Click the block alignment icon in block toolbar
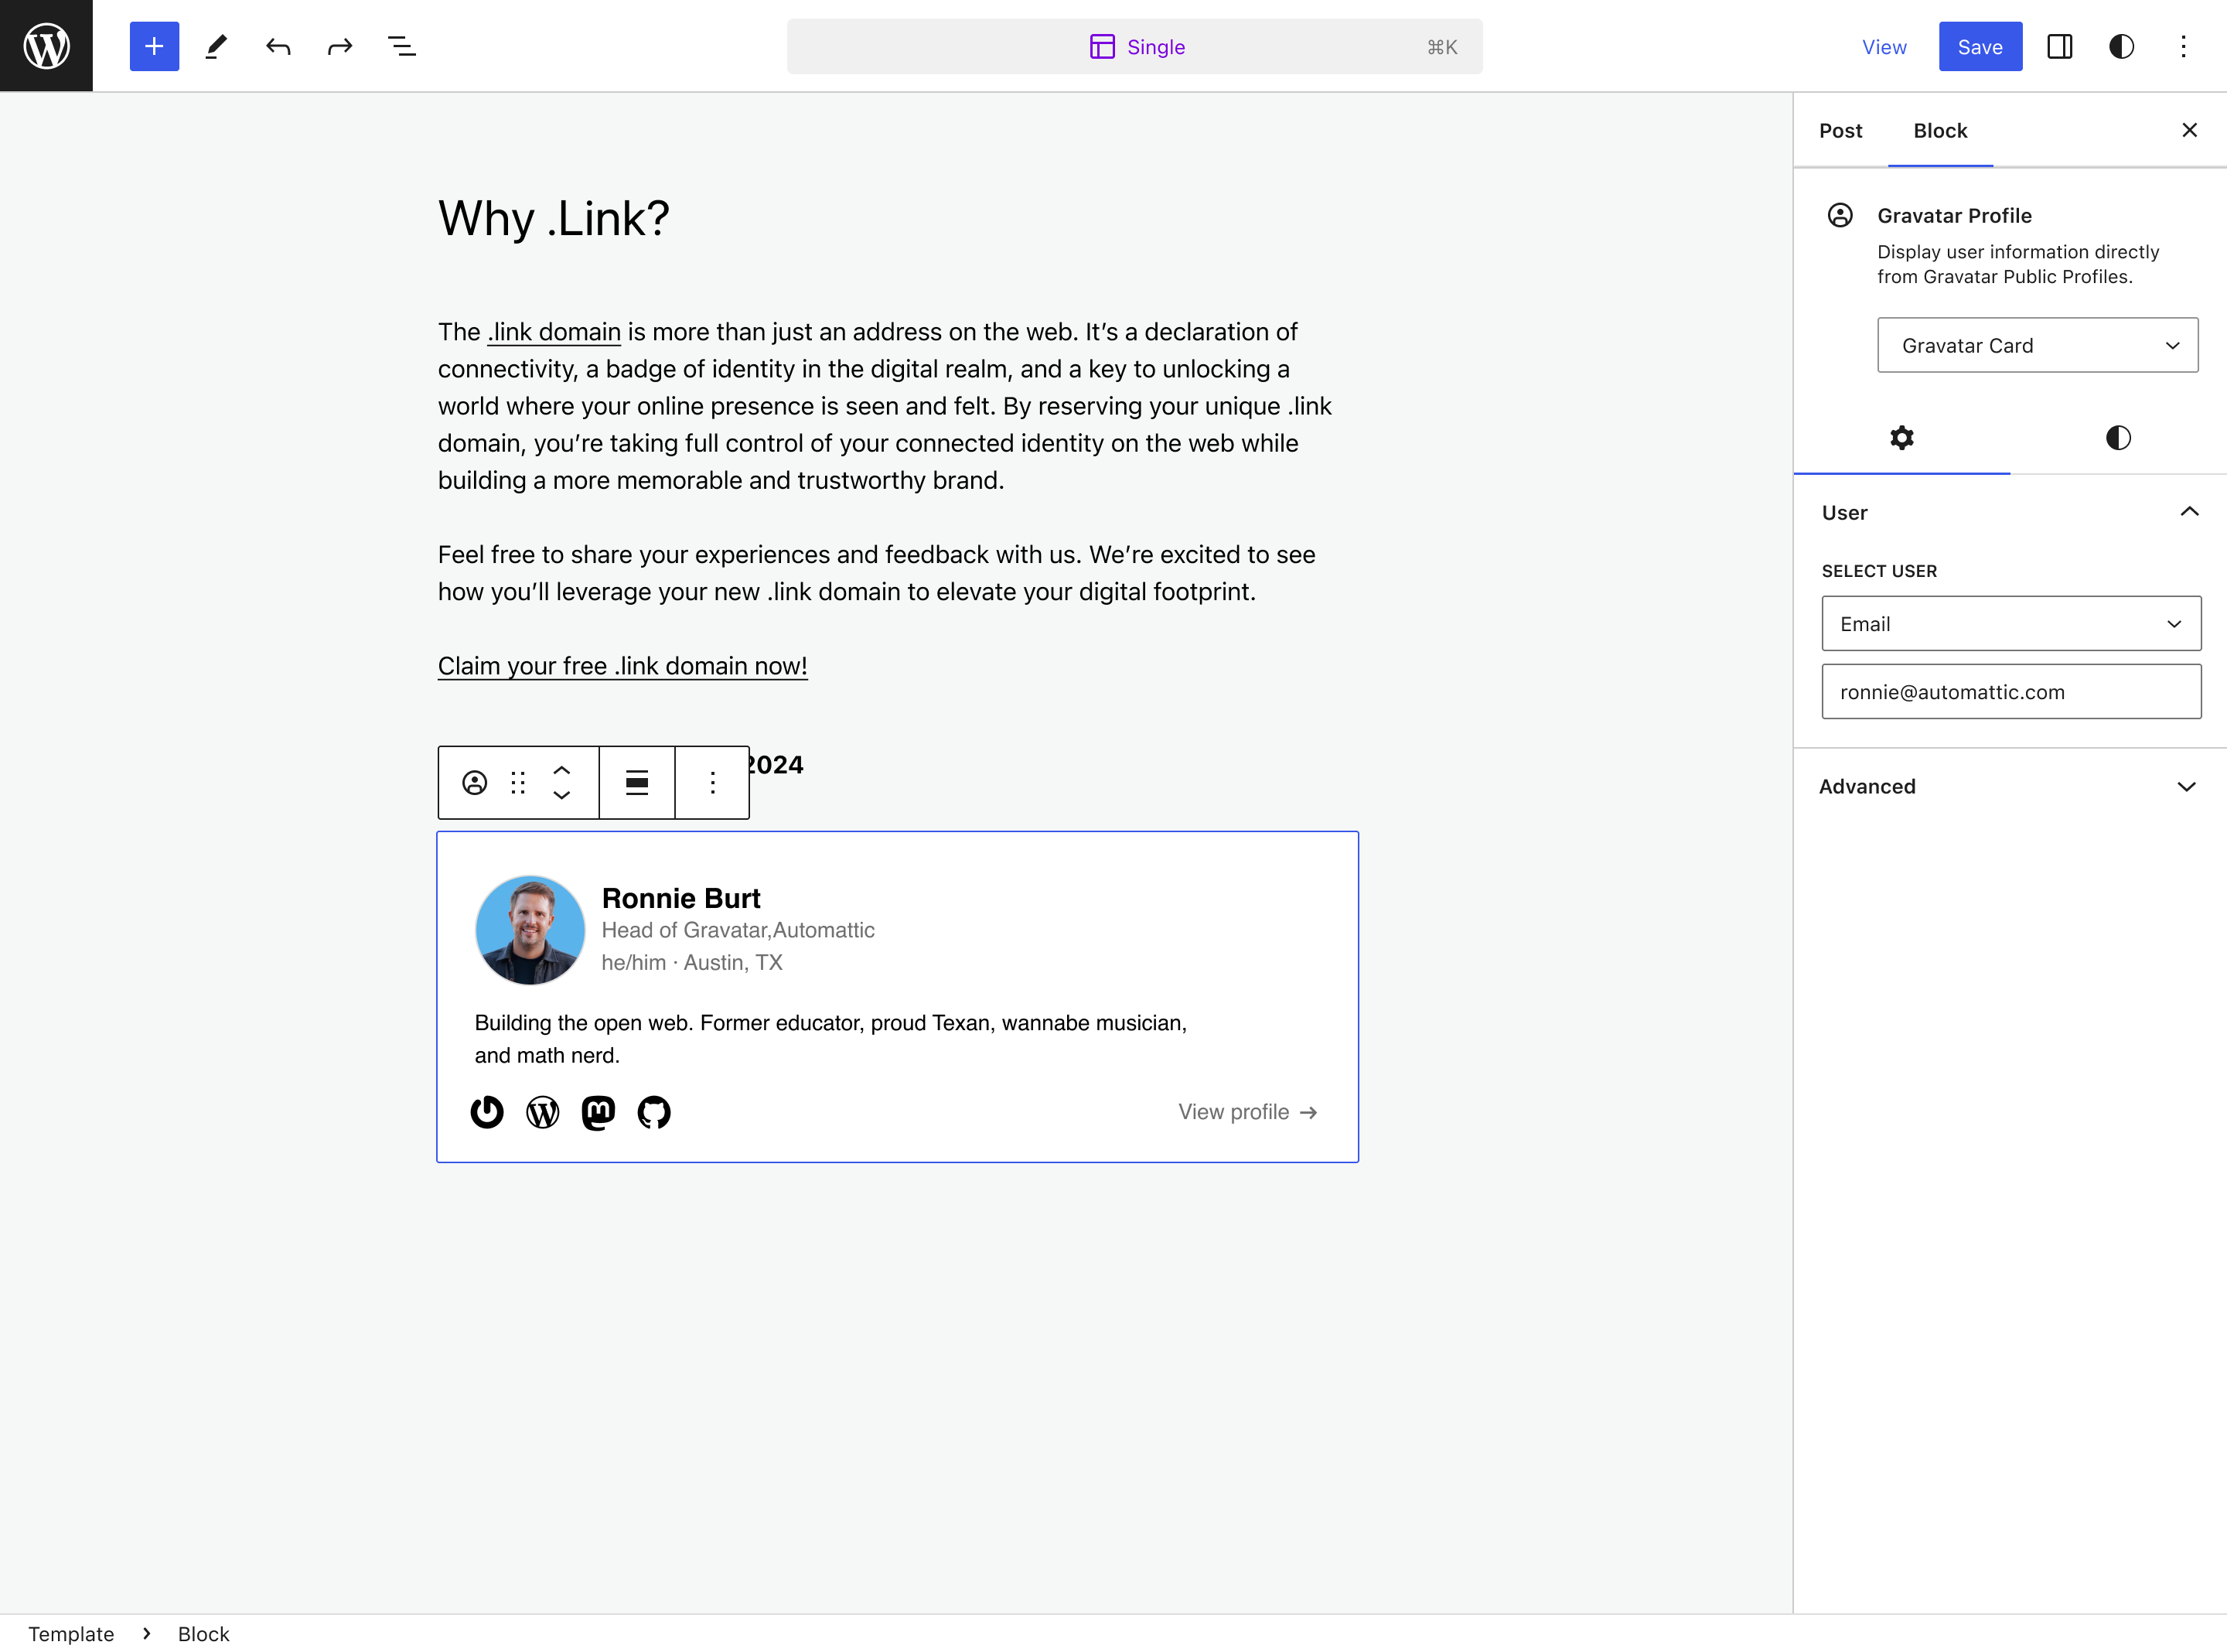This screenshot has width=2227, height=1652. click(x=636, y=781)
